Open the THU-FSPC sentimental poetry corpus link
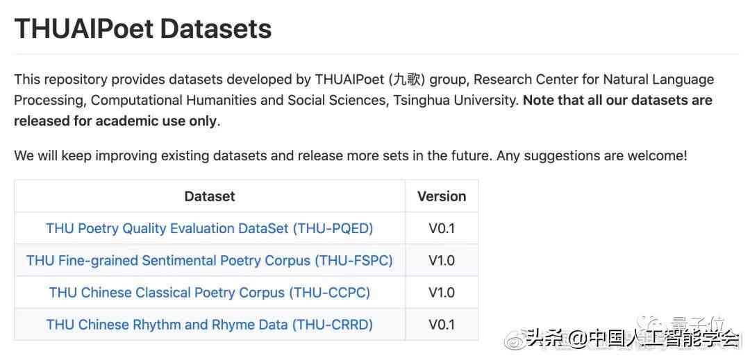Image resolution: width=750 pixels, height=358 pixels. click(210, 260)
